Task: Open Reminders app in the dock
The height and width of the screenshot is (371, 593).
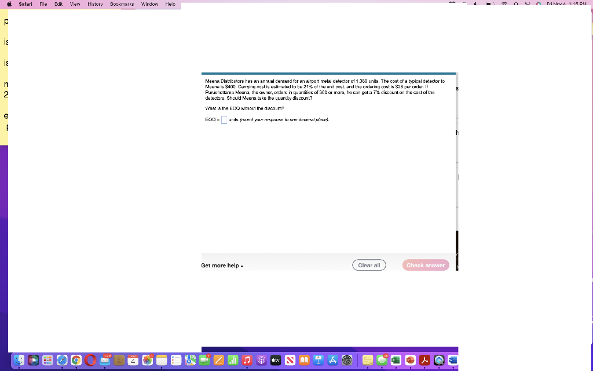Action: 176,360
